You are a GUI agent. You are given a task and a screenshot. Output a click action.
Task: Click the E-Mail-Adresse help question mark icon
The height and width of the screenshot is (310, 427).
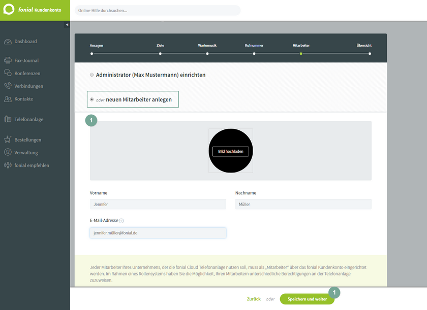tap(121, 221)
